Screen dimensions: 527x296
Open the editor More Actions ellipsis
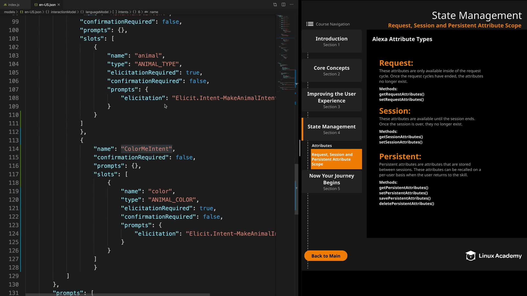tap(292, 5)
